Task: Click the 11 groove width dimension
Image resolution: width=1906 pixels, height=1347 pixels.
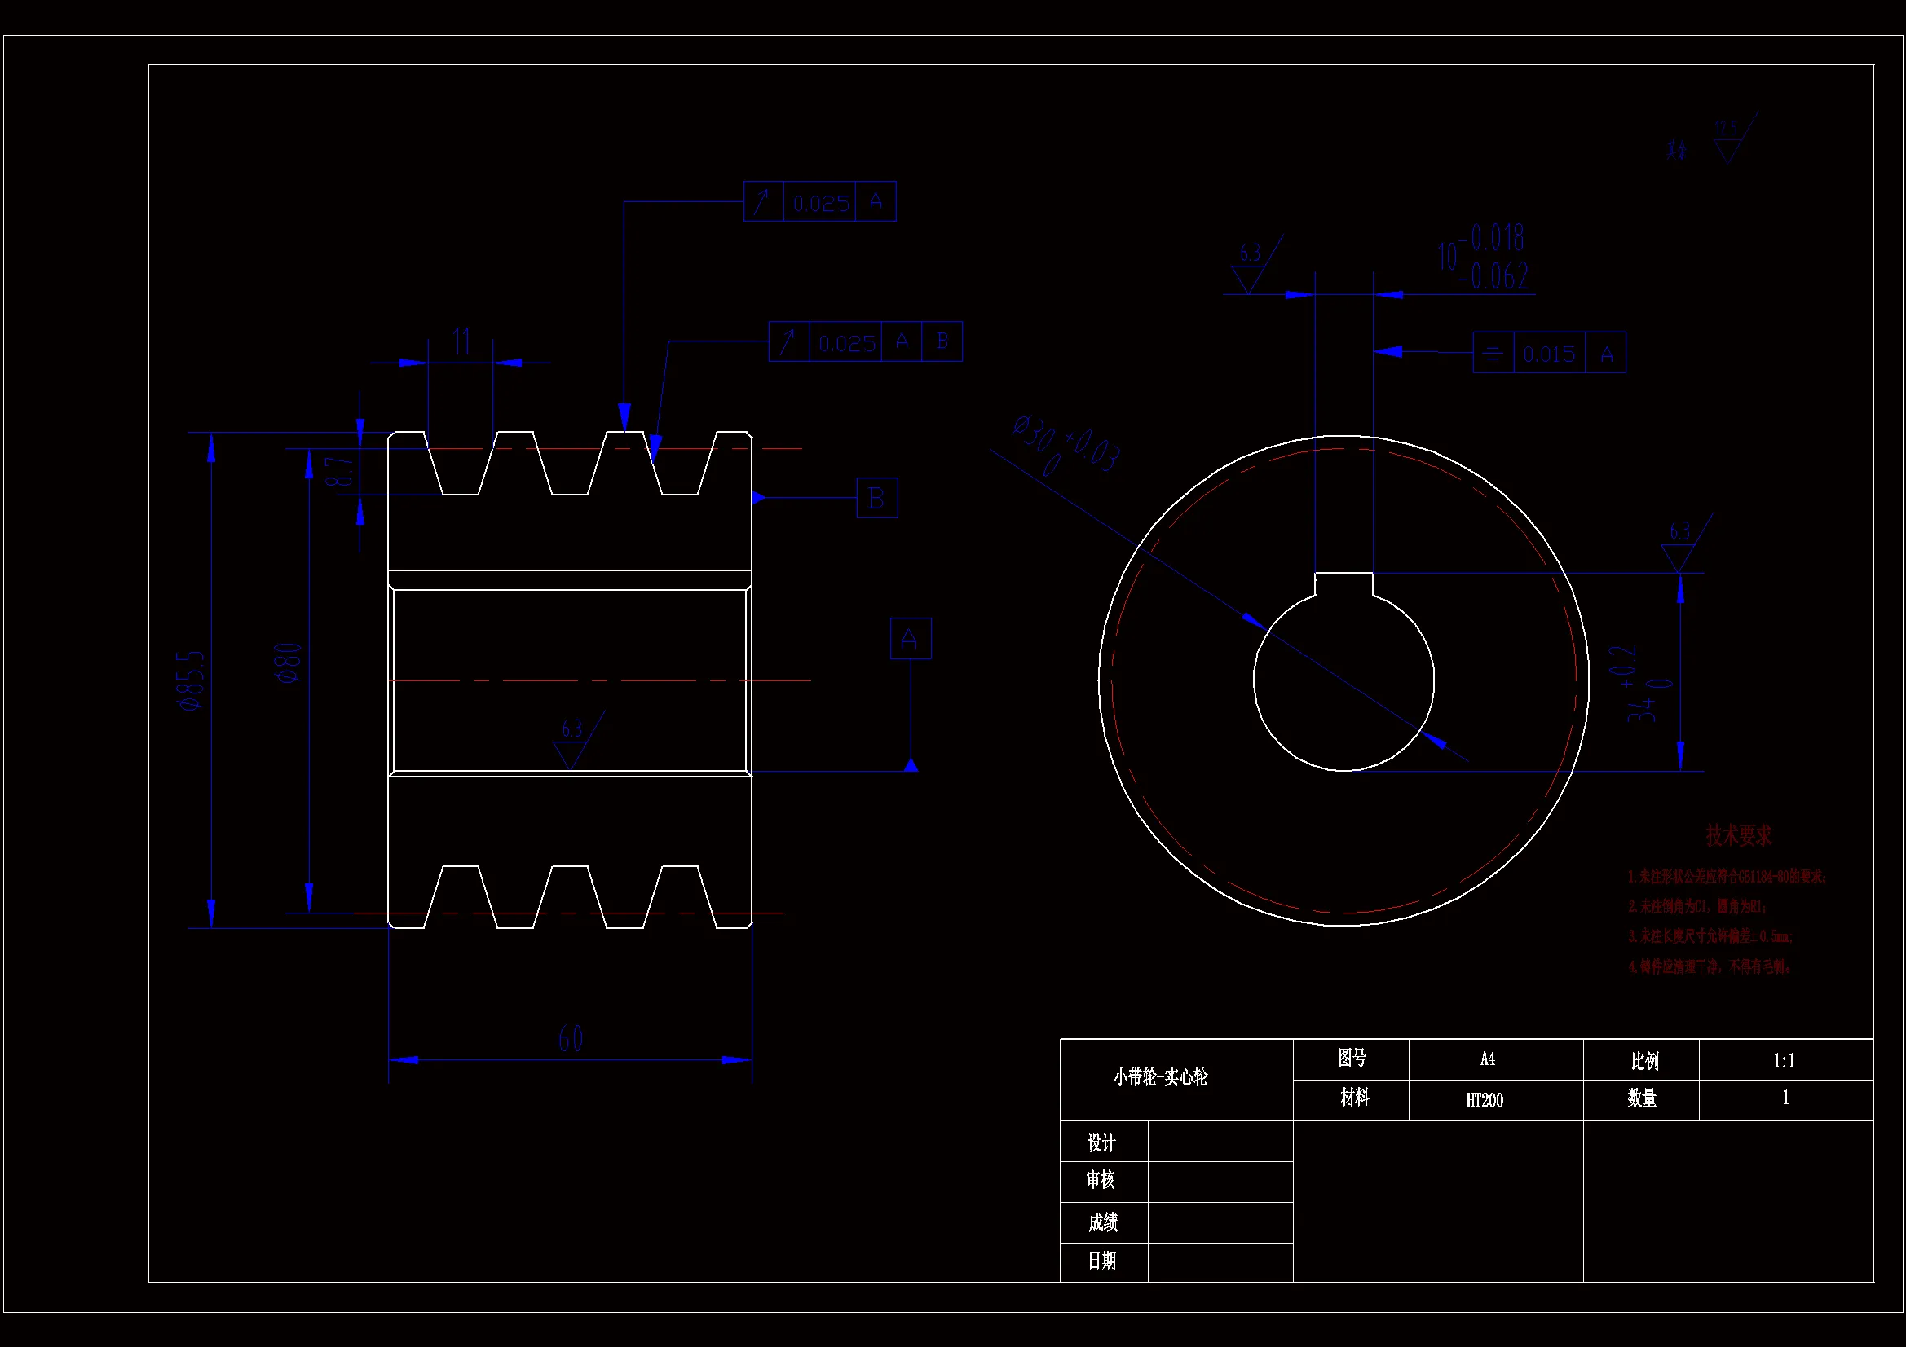Action: (x=461, y=342)
